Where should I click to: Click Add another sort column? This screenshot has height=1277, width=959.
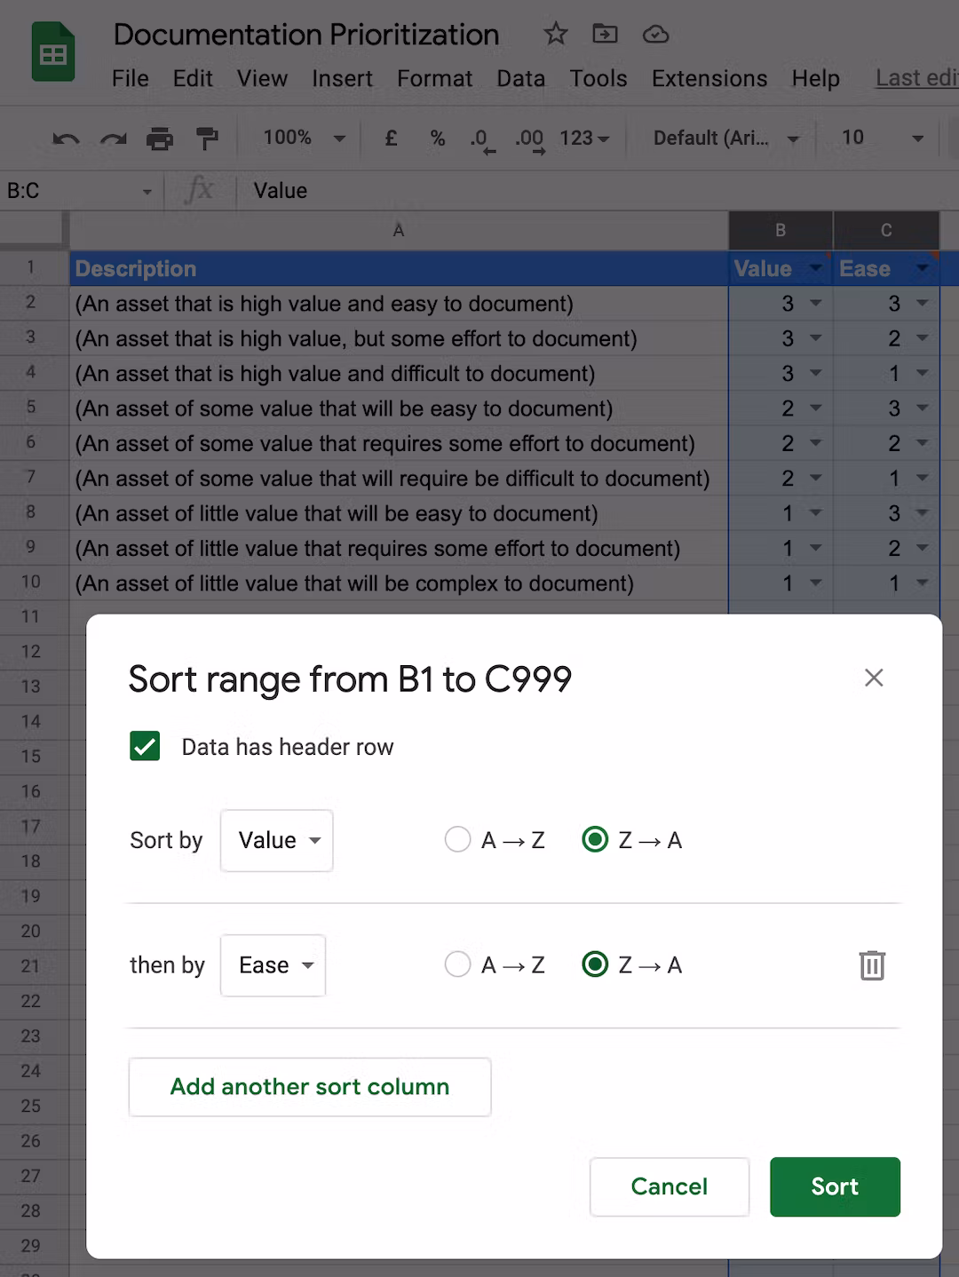[310, 1086]
